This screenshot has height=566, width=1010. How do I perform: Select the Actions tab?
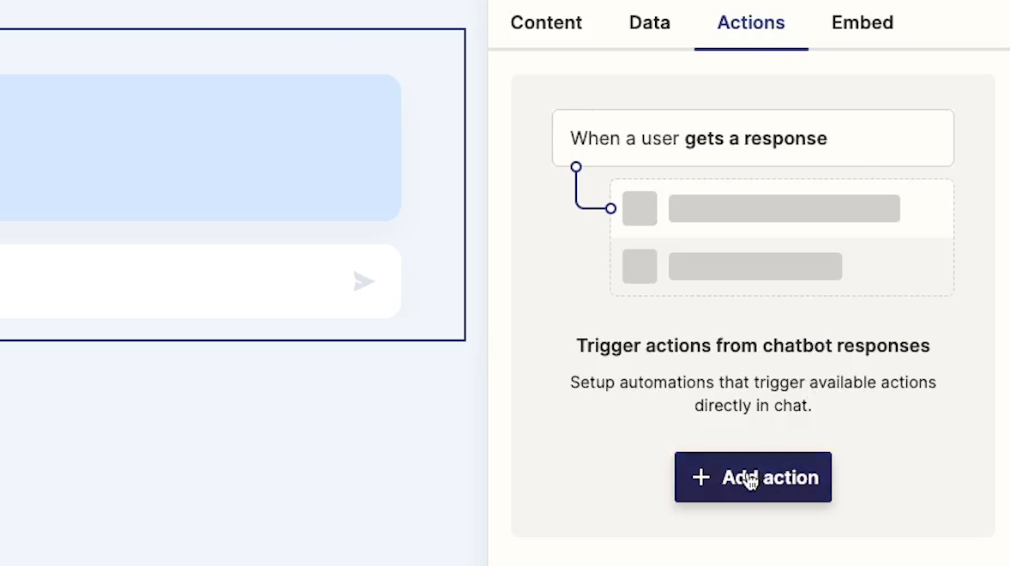tap(751, 22)
